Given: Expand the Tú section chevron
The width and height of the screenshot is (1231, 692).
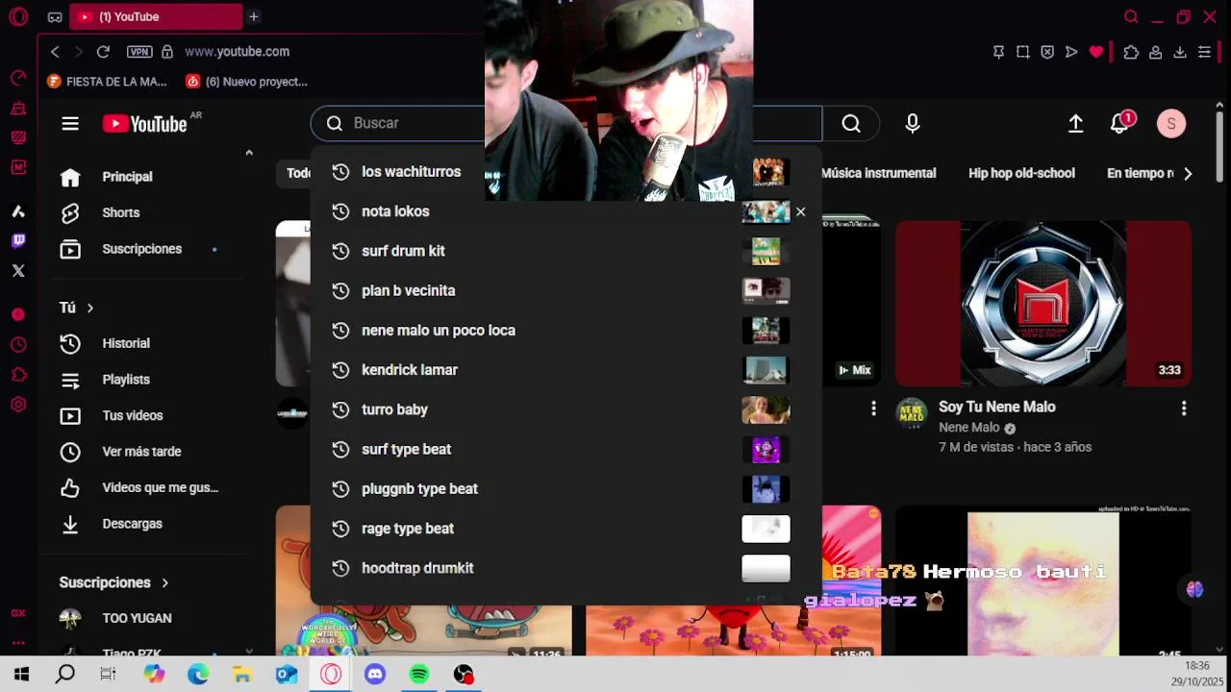Looking at the screenshot, I should (90, 308).
